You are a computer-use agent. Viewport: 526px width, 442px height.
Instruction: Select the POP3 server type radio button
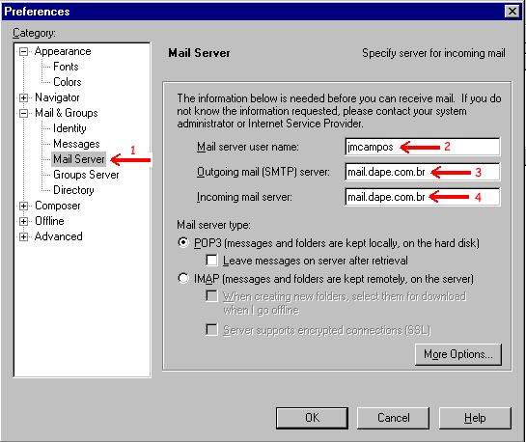pyautogui.click(x=183, y=242)
